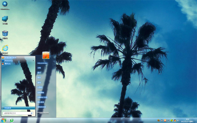
Task: Open 音乐 in Start menu
Action: 39,77
